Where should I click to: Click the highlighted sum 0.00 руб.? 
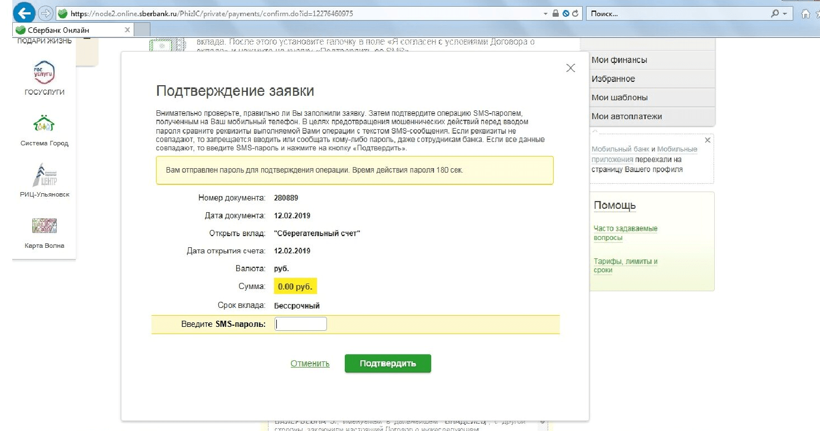295,287
